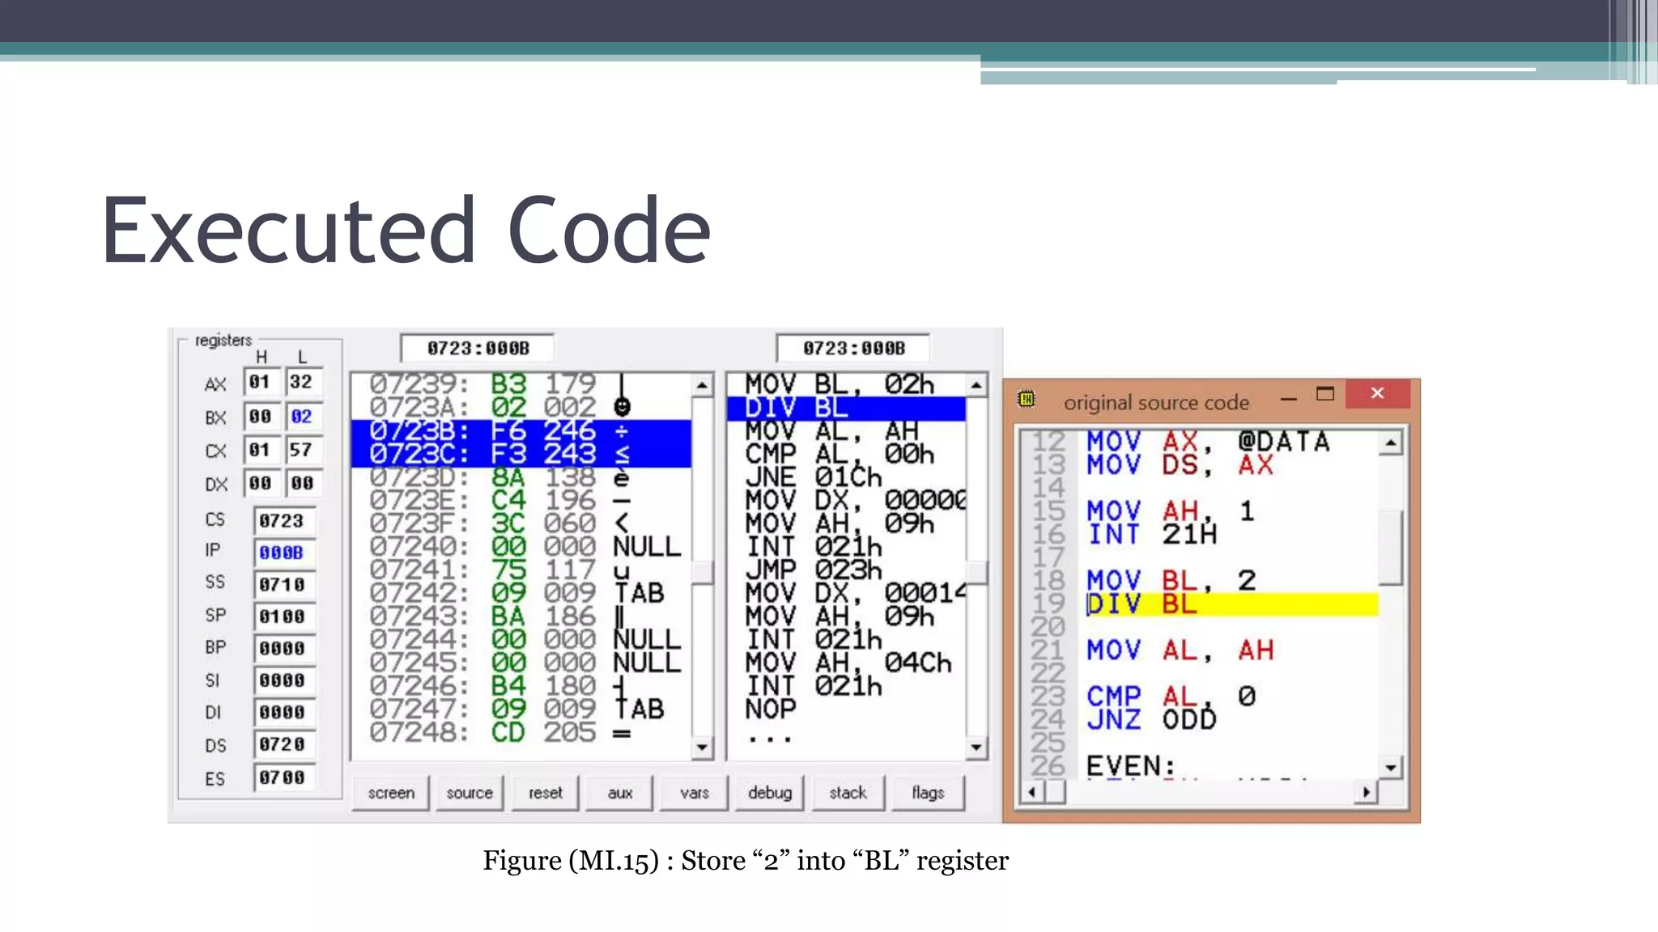Select source line INT 21H
This screenshot has width=1658, height=932.
1150,535
